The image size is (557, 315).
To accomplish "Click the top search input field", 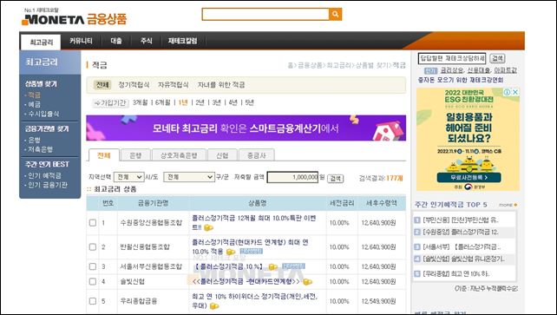I will point(265,14).
